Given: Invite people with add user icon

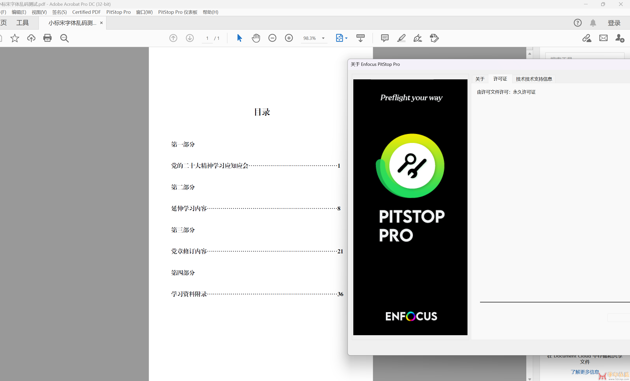Looking at the screenshot, I should (x=619, y=38).
